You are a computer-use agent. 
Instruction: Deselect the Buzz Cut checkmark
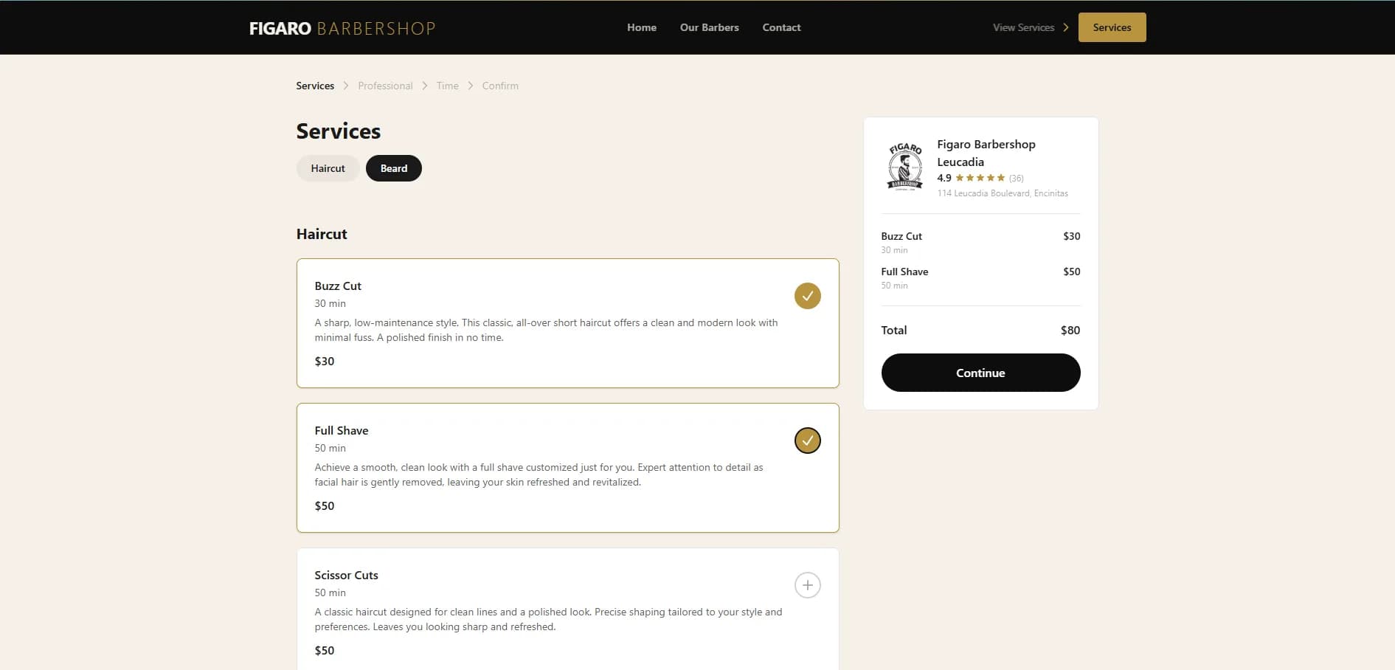pyautogui.click(x=807, y=296)
